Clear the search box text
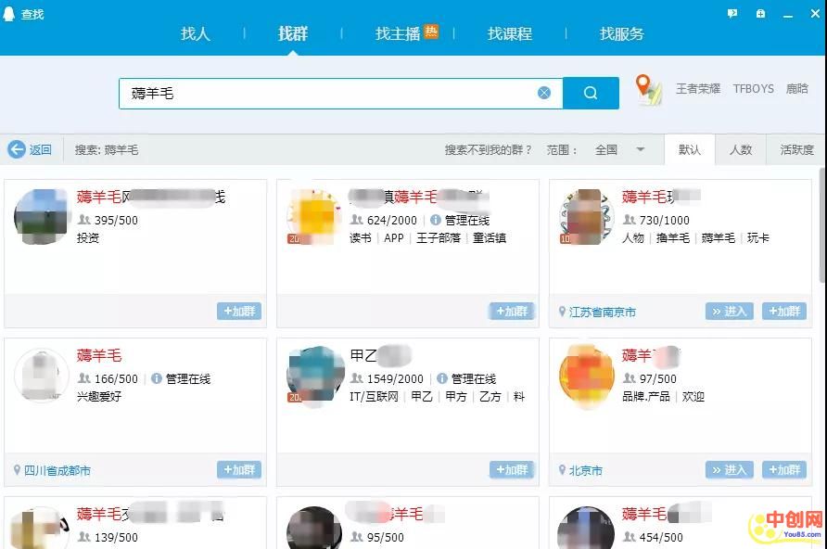 click(544, 93)
